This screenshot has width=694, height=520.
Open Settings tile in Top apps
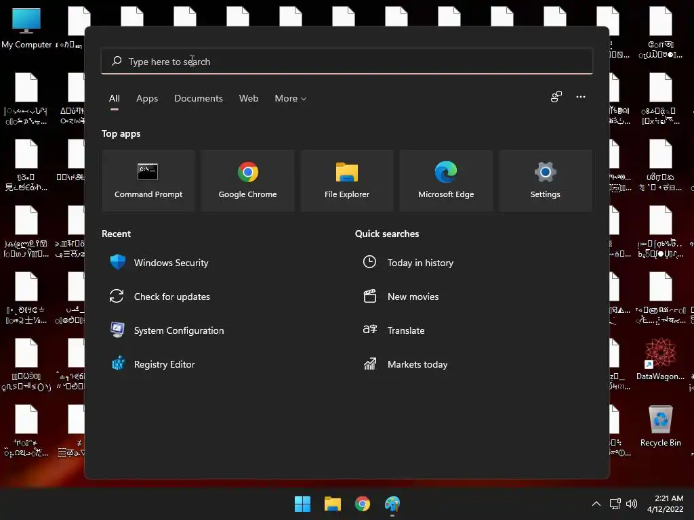(546, 180)
